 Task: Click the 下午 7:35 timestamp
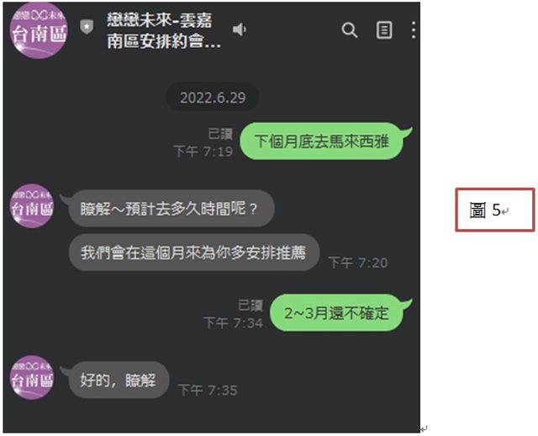click(x=208, y=391)
